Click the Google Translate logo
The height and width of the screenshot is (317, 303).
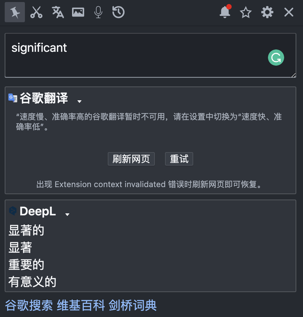(12, 98)
